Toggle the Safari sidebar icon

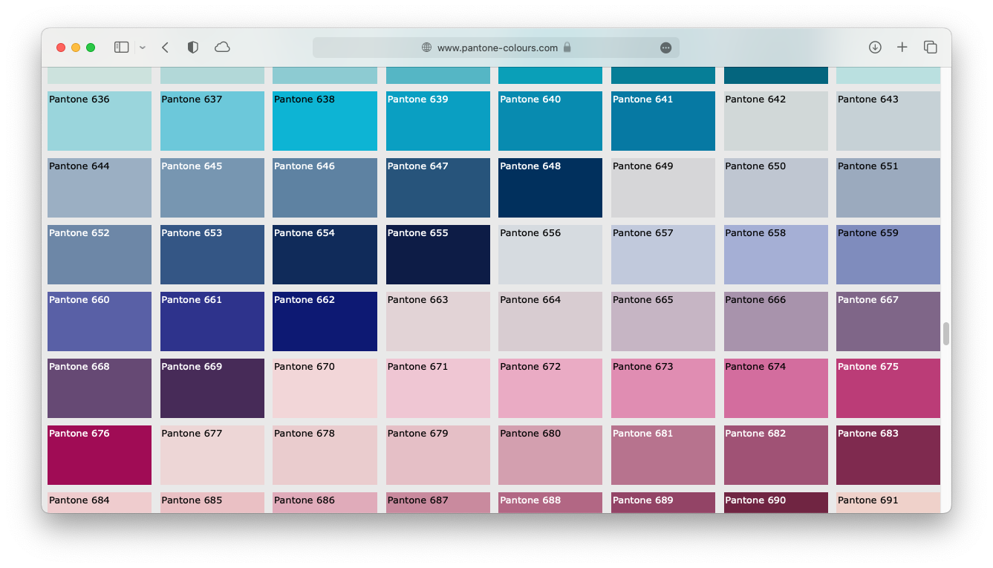pos(121,48)
